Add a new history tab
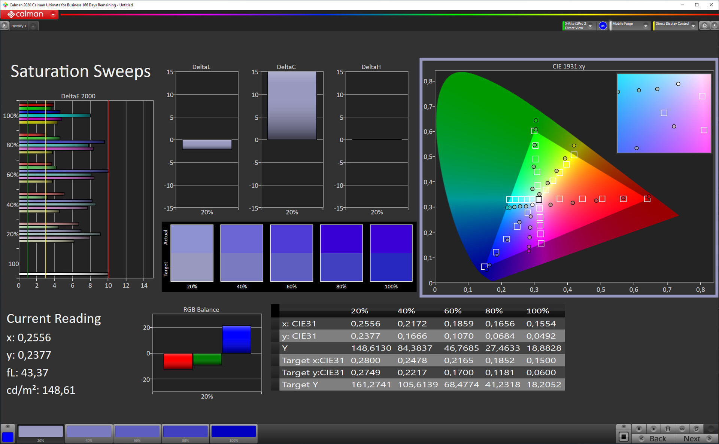Screen dimensions: 719x444 [x=33, y=26]
